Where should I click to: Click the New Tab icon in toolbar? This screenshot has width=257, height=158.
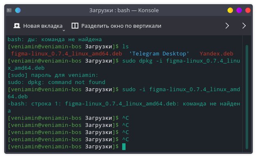(x=17, y=26)
